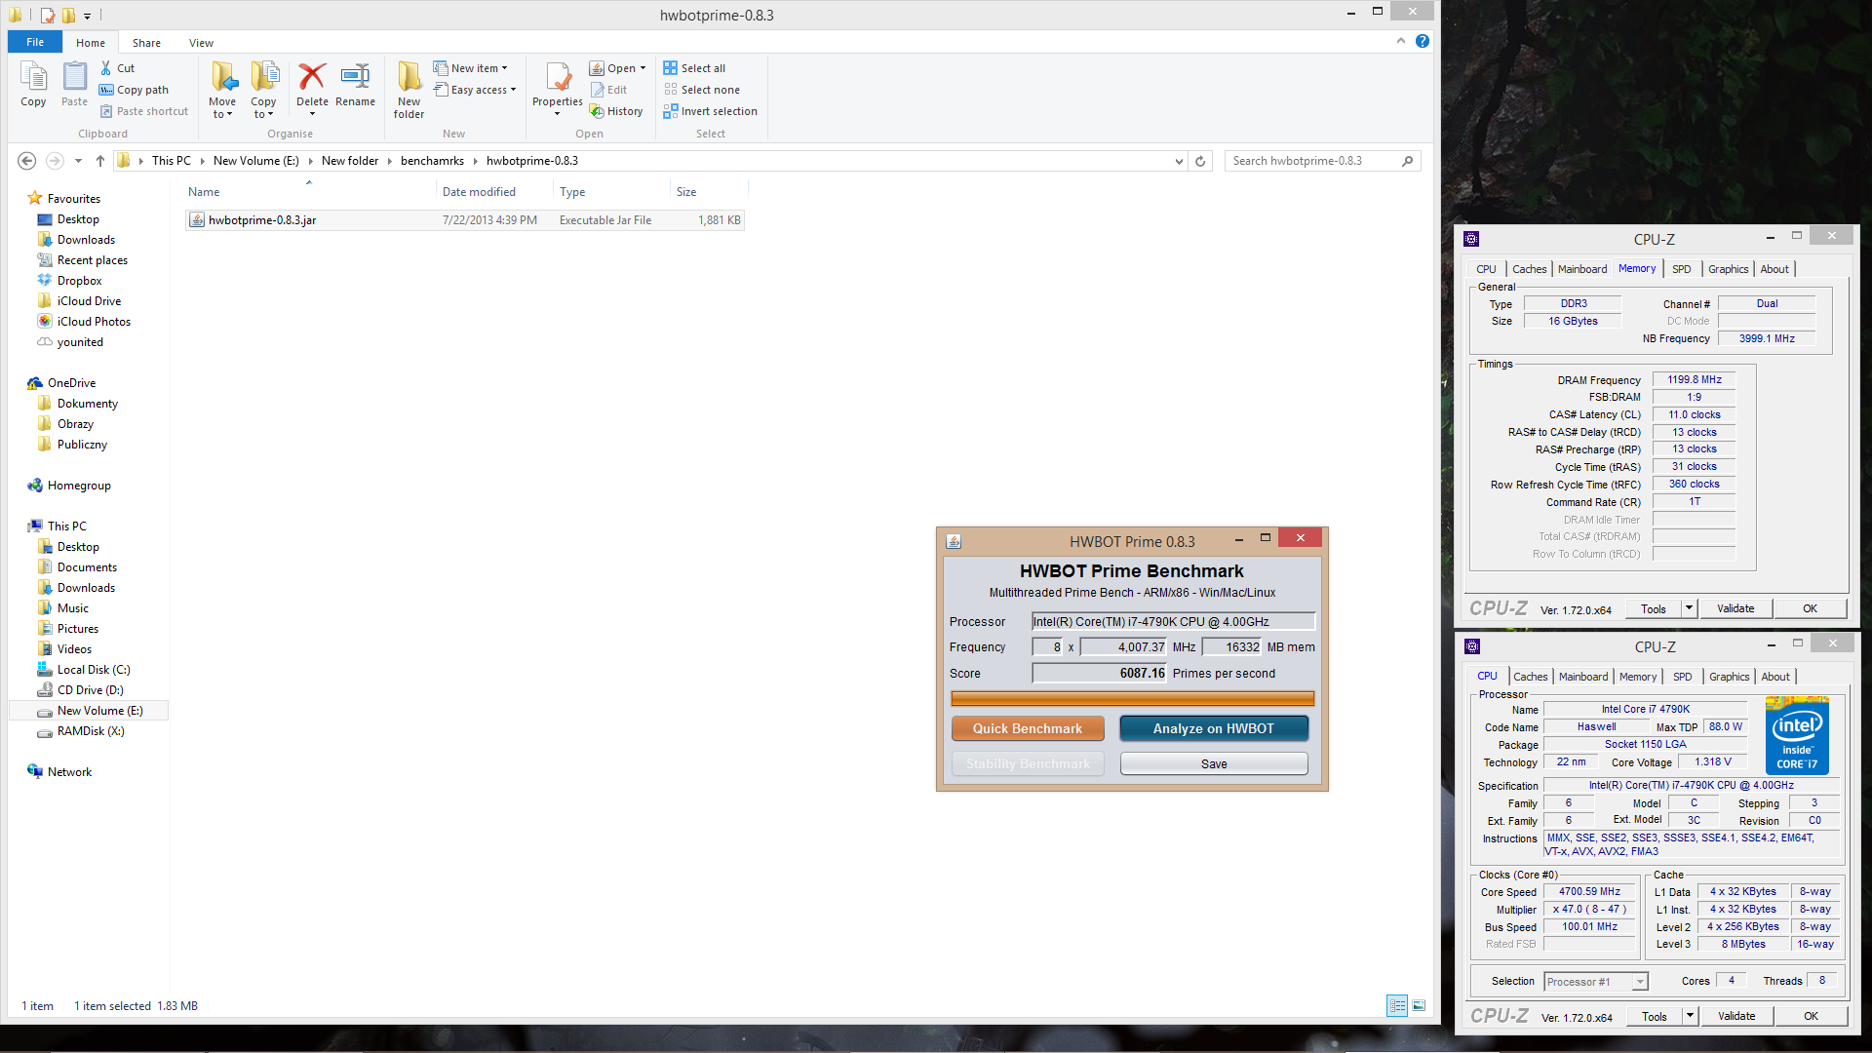Click the History icon in Open group
Screen dimensions: 1872x1053
coord(597,111)
